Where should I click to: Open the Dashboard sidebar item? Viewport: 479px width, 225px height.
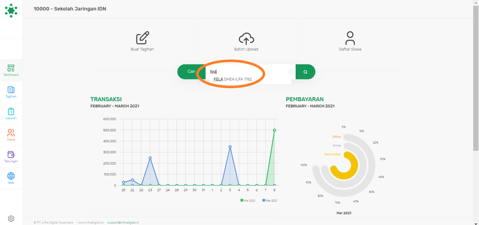point(11,71)
